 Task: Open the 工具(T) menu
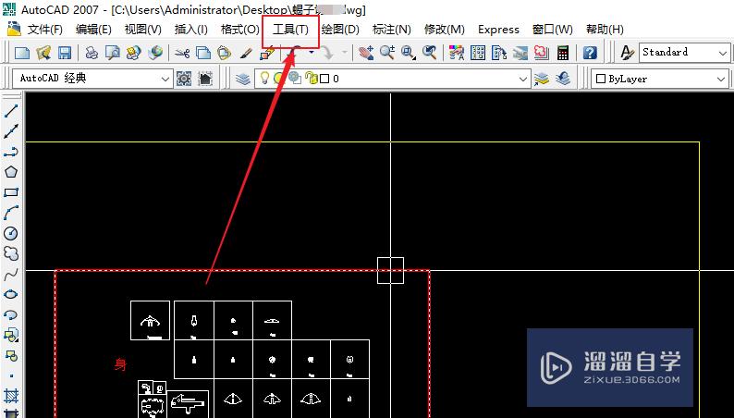[290, 30]
